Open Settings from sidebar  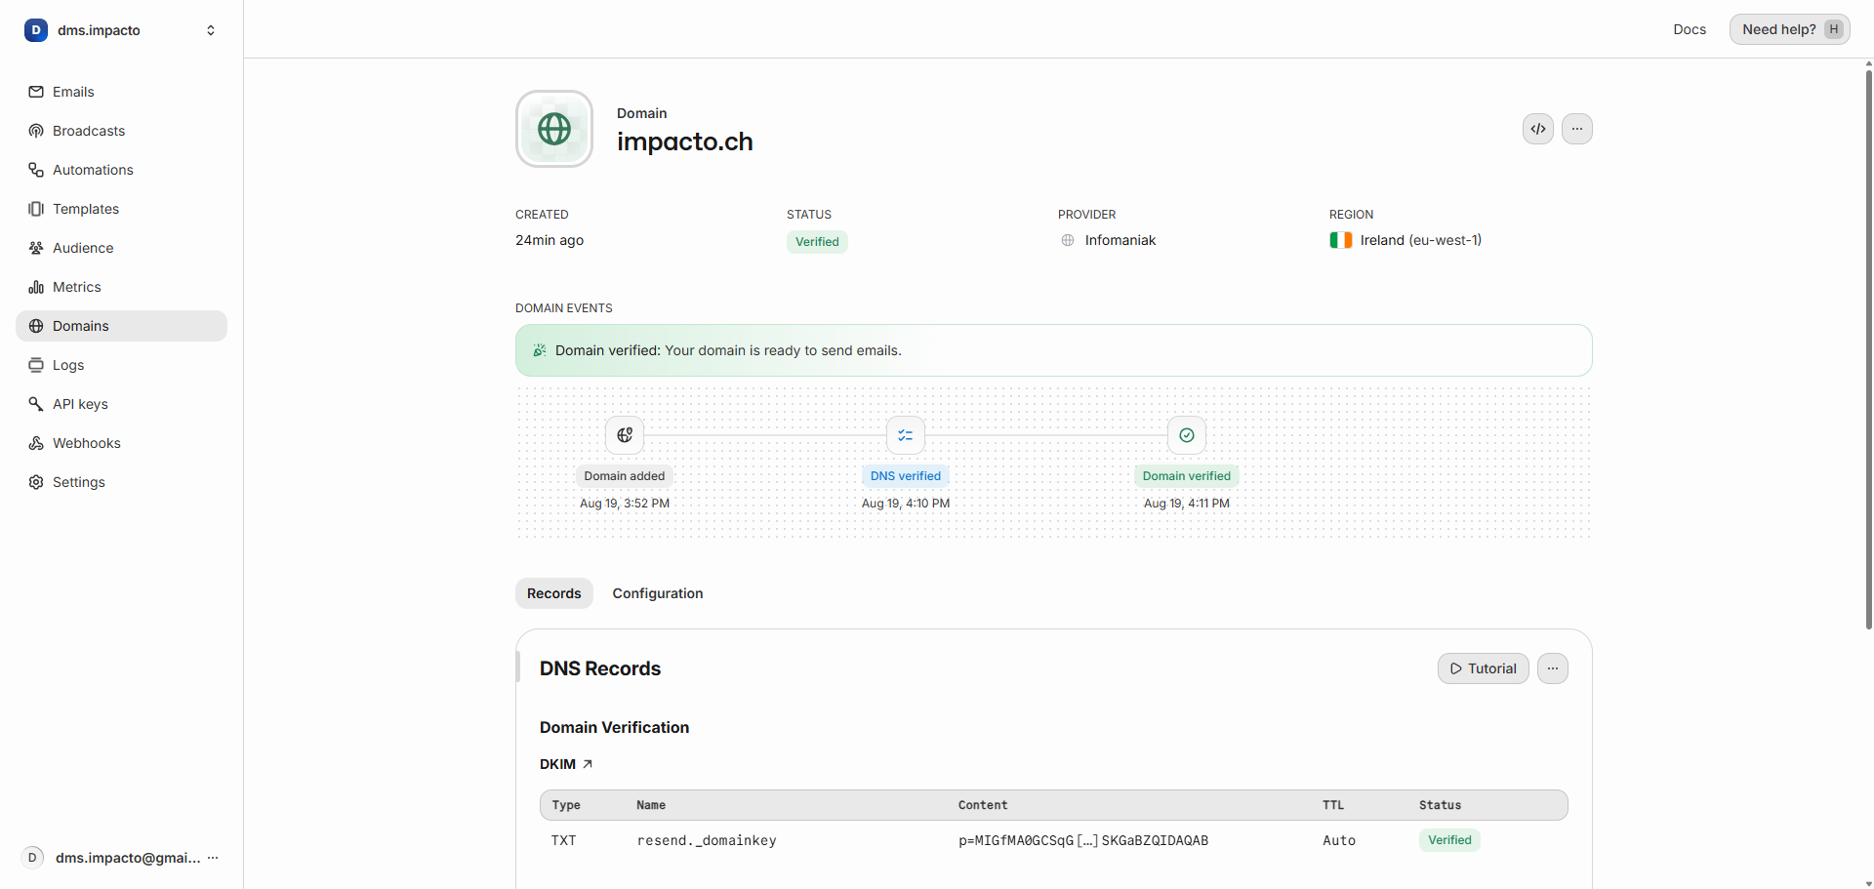tap(121, 482)
